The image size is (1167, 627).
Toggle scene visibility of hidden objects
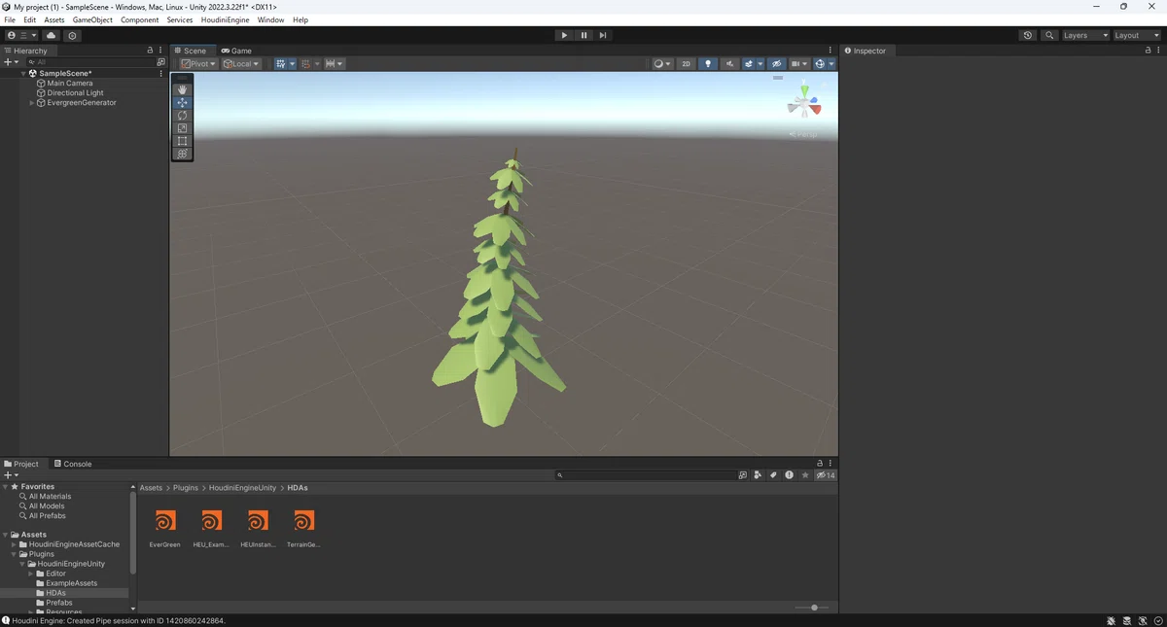(x=776, y=63)
